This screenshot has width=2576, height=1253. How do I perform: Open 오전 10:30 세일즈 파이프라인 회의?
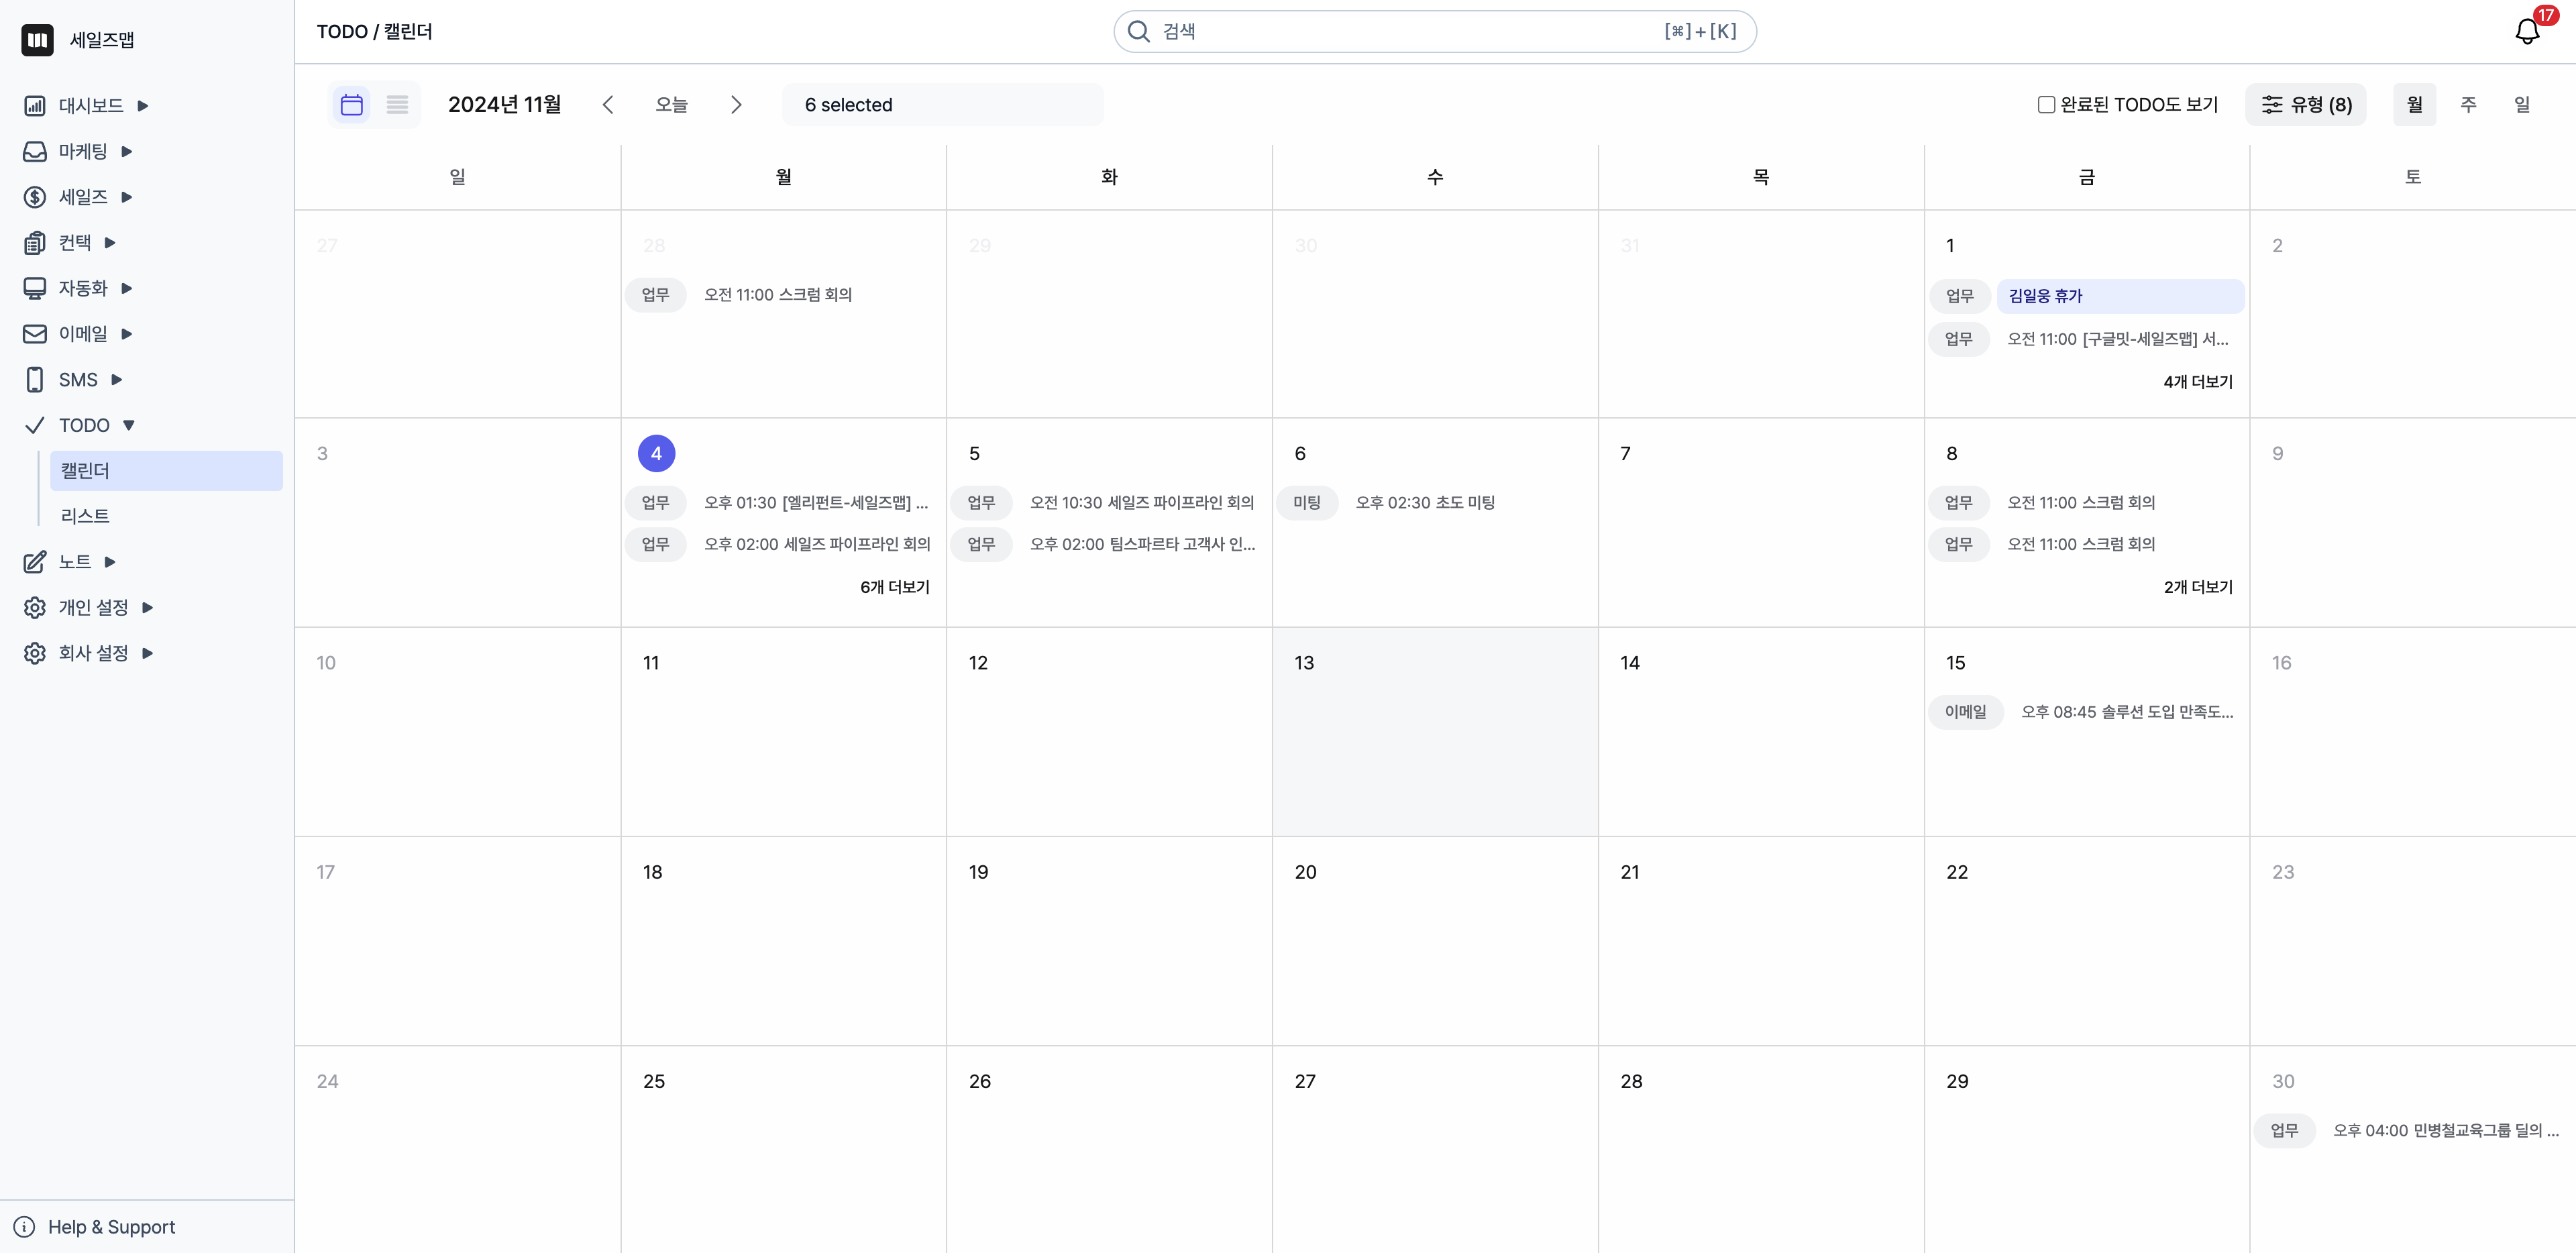[1141, 503]
